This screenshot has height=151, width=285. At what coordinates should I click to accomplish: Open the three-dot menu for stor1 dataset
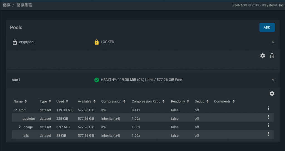268,108
